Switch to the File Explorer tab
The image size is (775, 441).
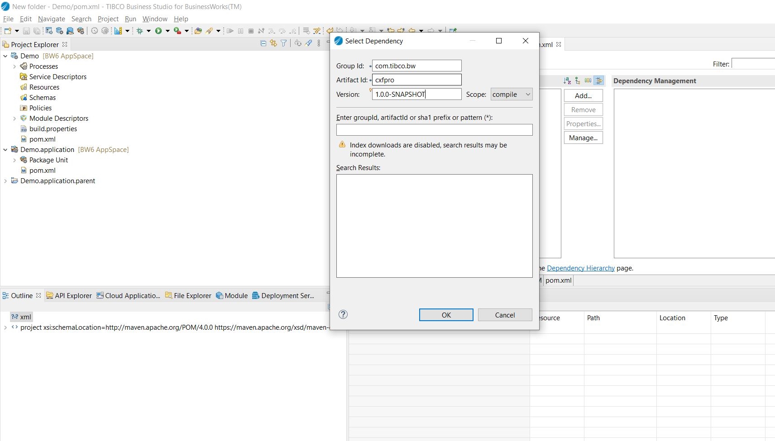point(188,295)
